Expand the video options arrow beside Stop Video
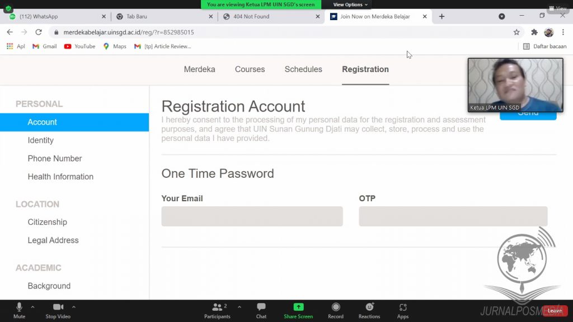Screen dimensions: 573x322 point(74,307)
